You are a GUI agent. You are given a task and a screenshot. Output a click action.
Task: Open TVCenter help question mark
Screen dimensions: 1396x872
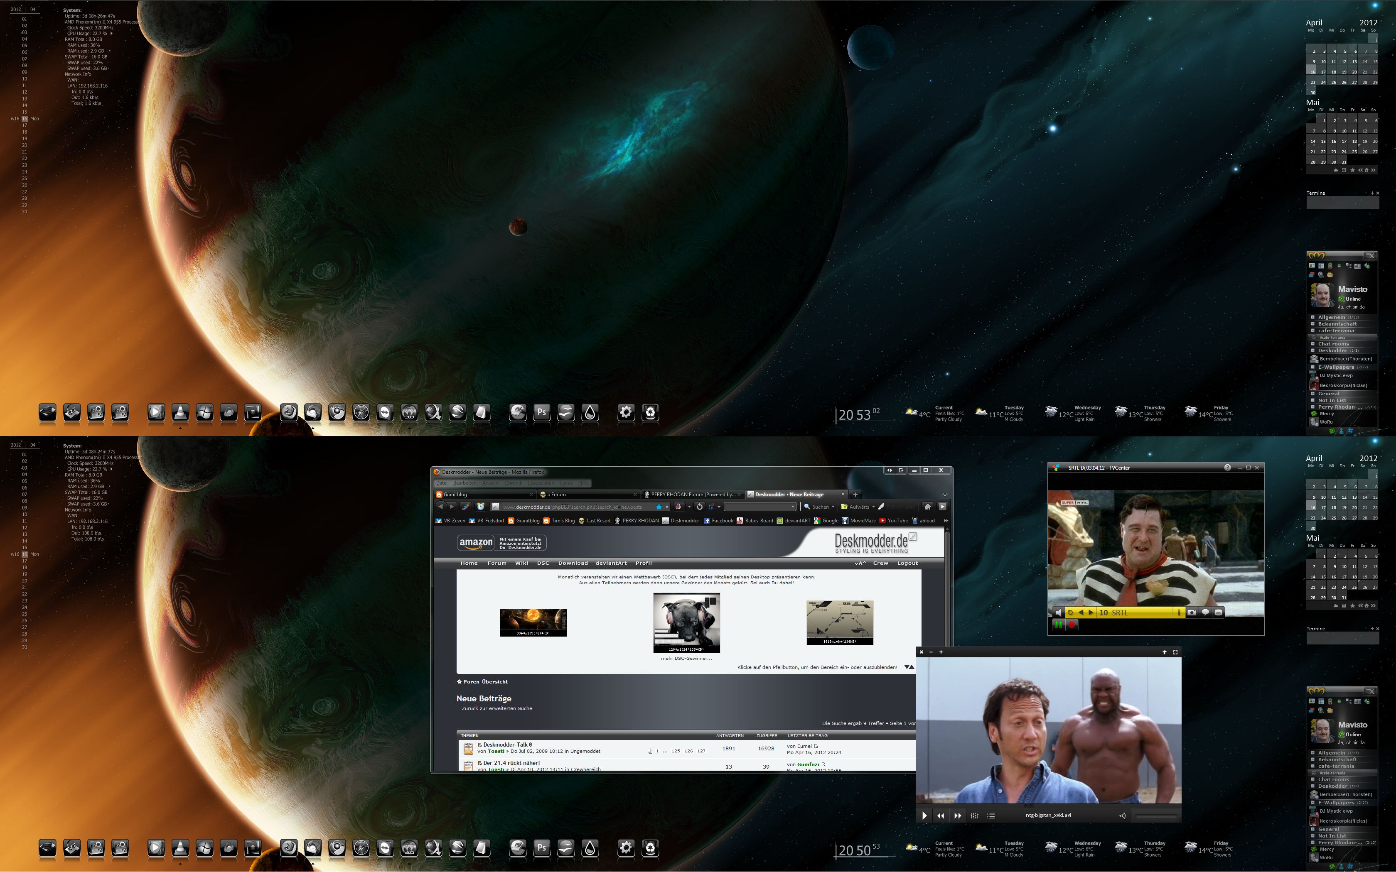click(1228, 468)
